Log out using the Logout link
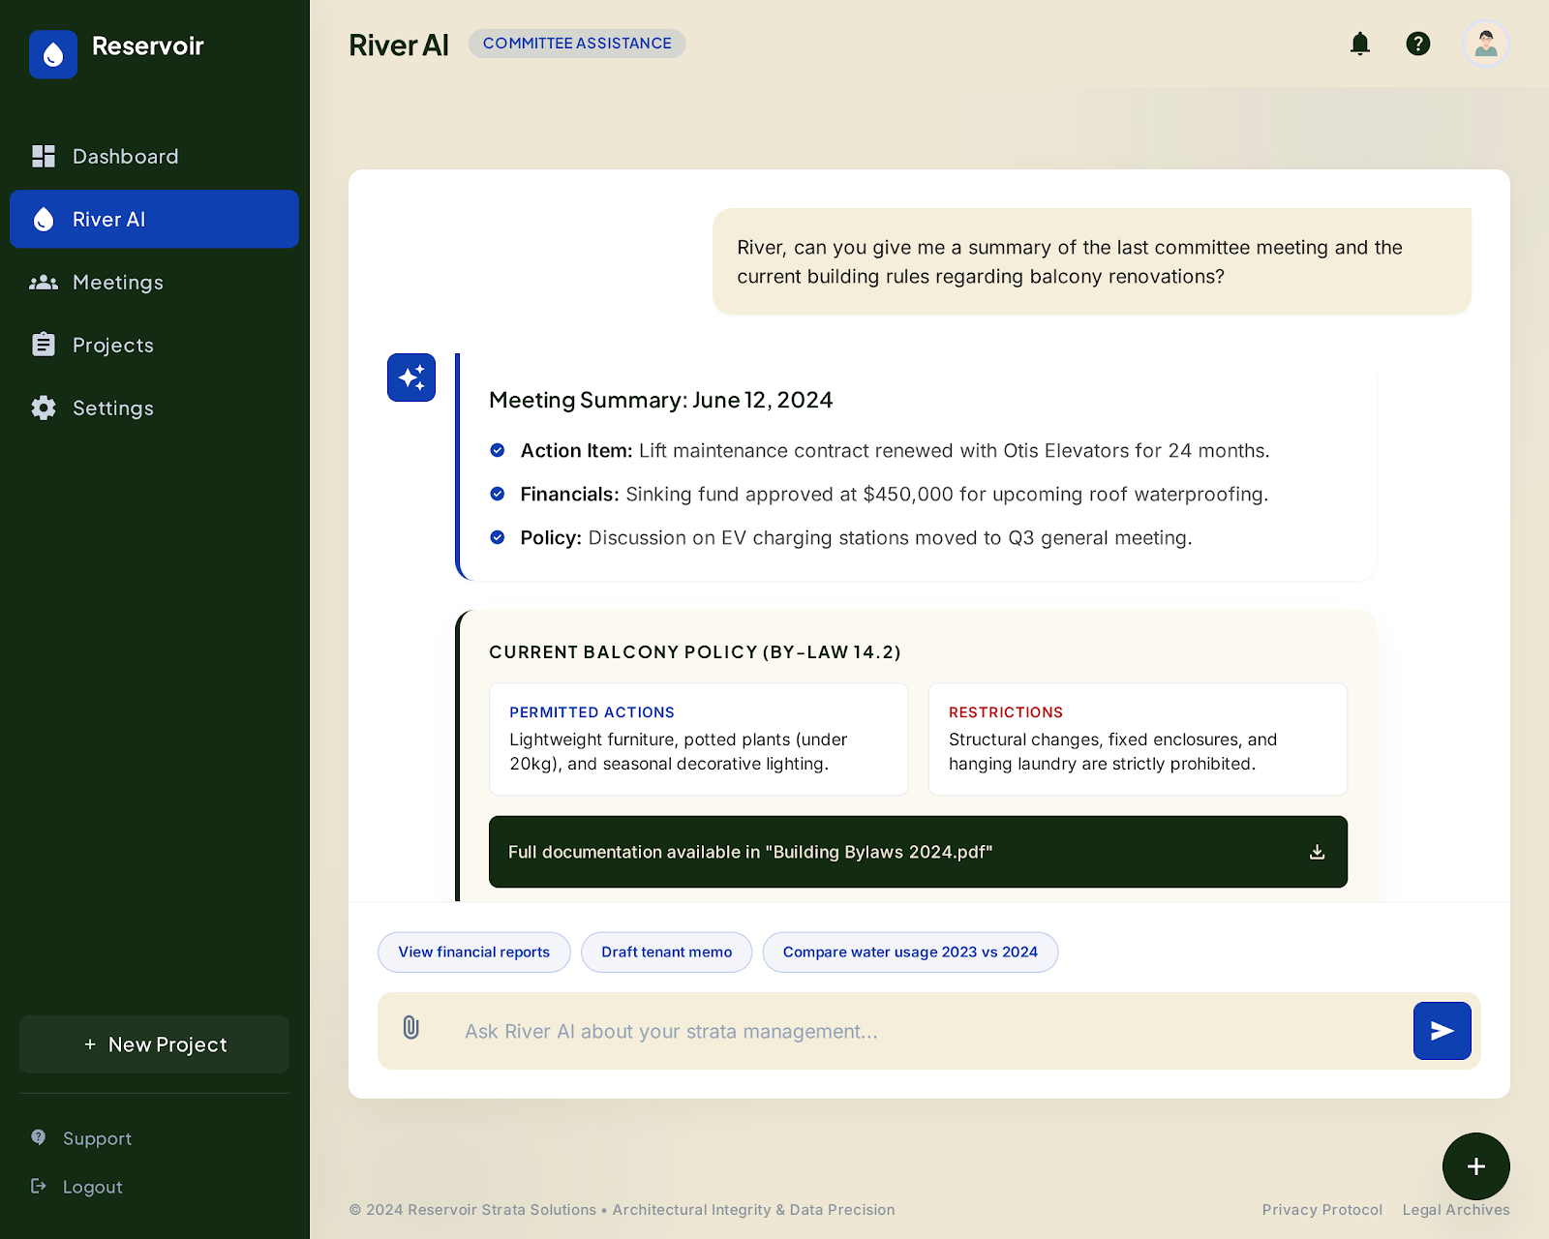 (92, 1187)
